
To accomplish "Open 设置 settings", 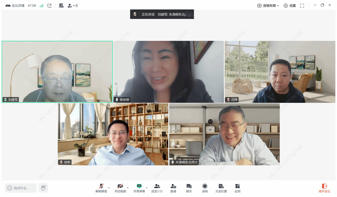I will [290, 5].
